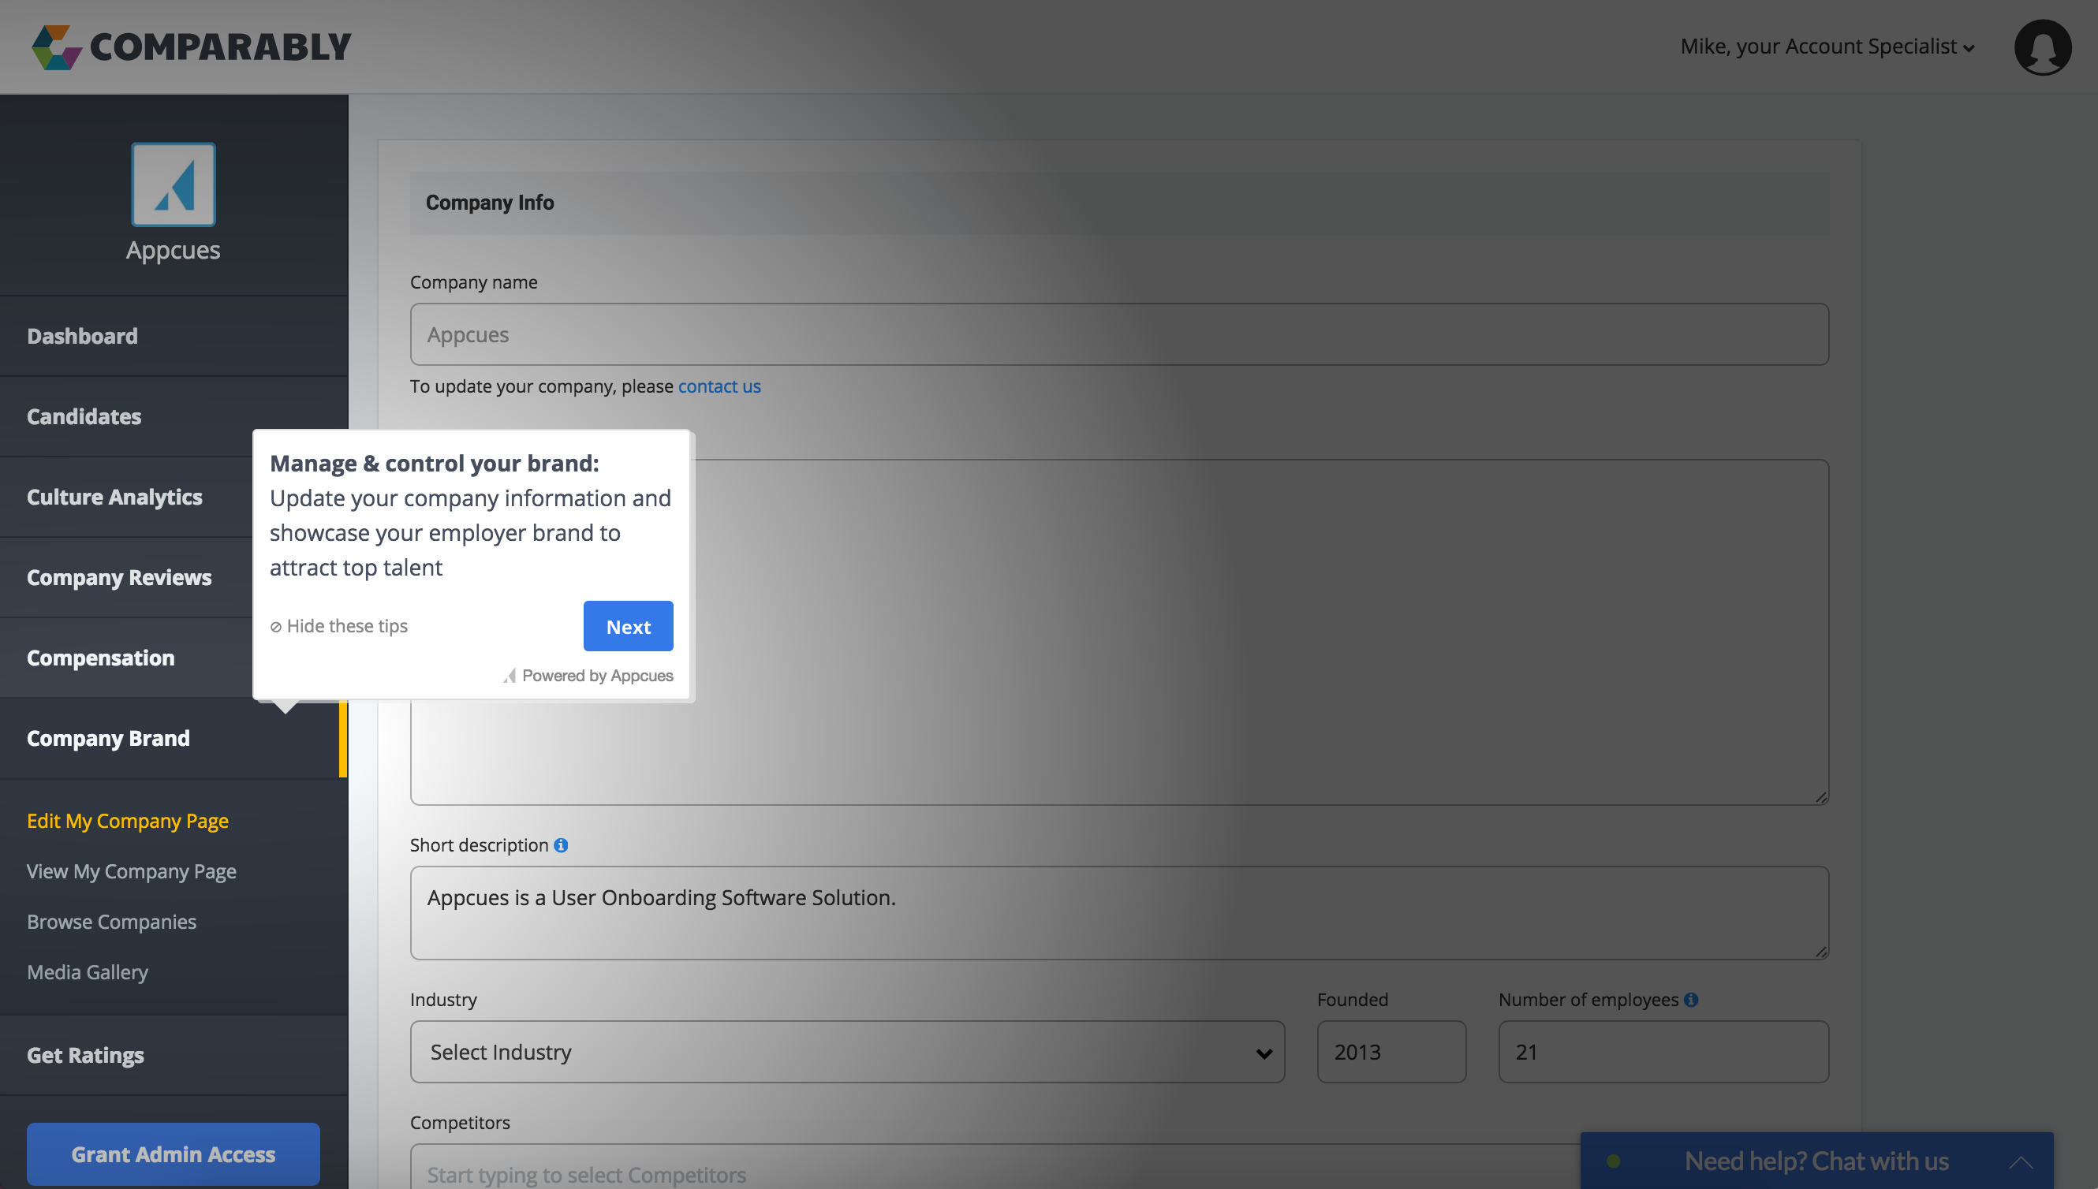Click Powered by Appcues link
The height and width of the screenshot is (1189, 2098).
pos(589,676)
